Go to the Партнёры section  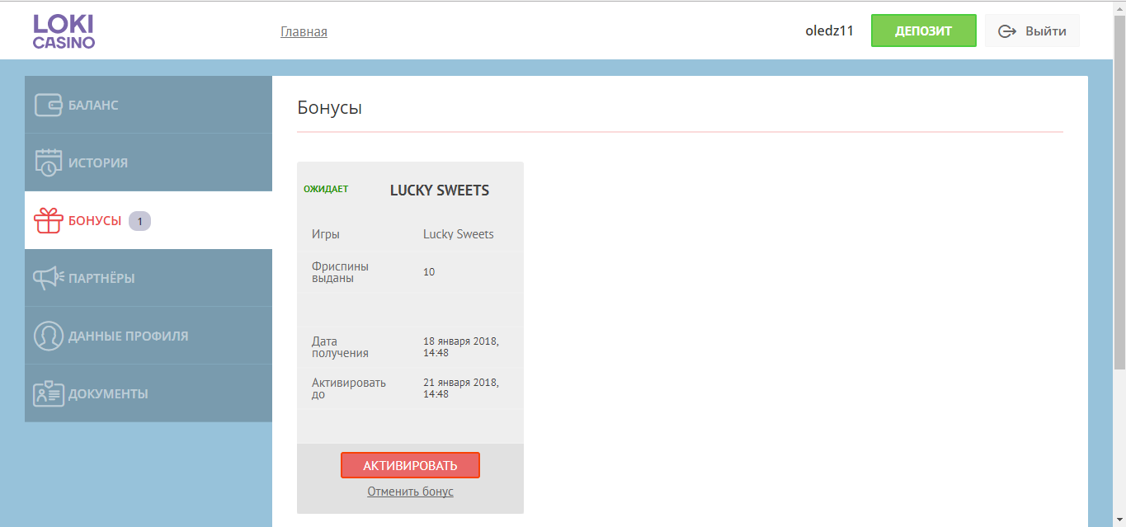tap(148, 278)
